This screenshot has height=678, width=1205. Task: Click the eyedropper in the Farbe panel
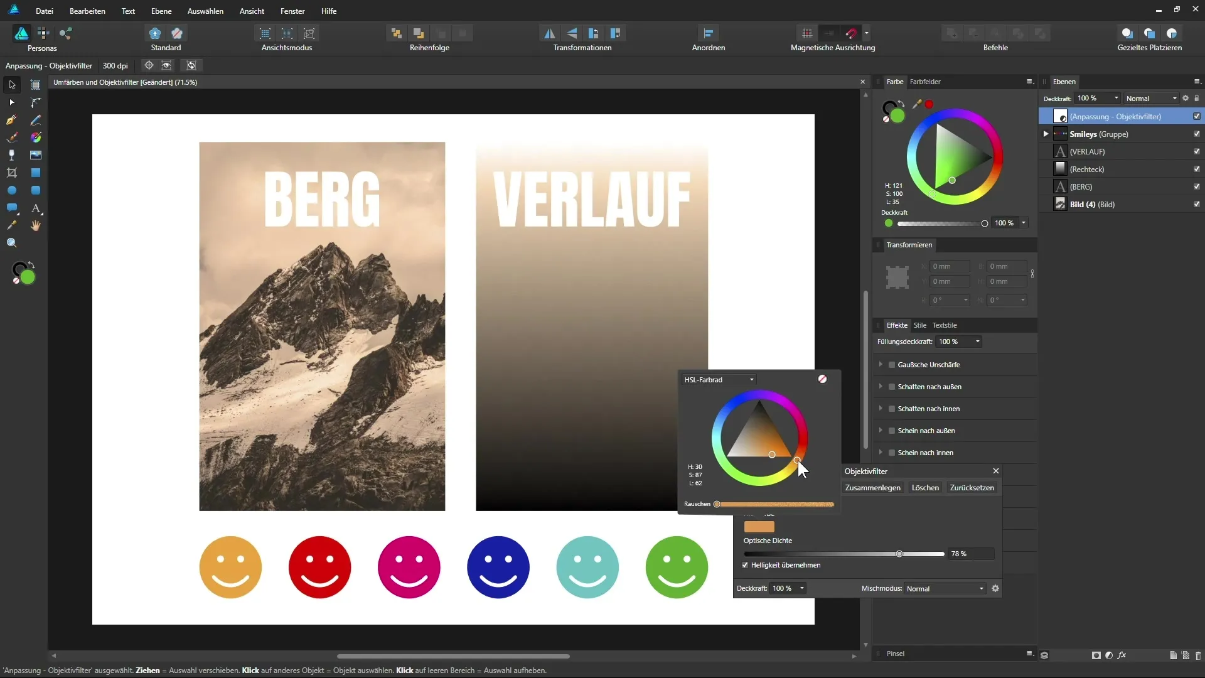pyautogui.click(x=917, y=104)
